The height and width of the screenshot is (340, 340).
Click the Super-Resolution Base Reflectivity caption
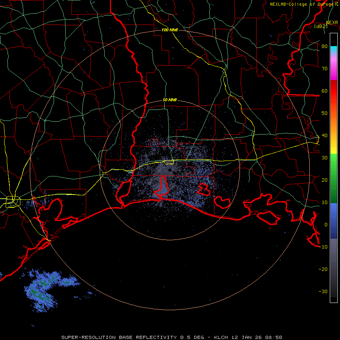coord(172,337)
